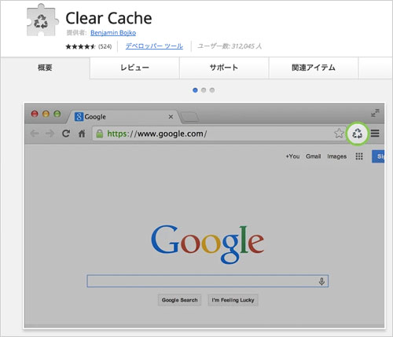
Task: Click the Google browser screenshot preview
Action: tap(204, 215)
